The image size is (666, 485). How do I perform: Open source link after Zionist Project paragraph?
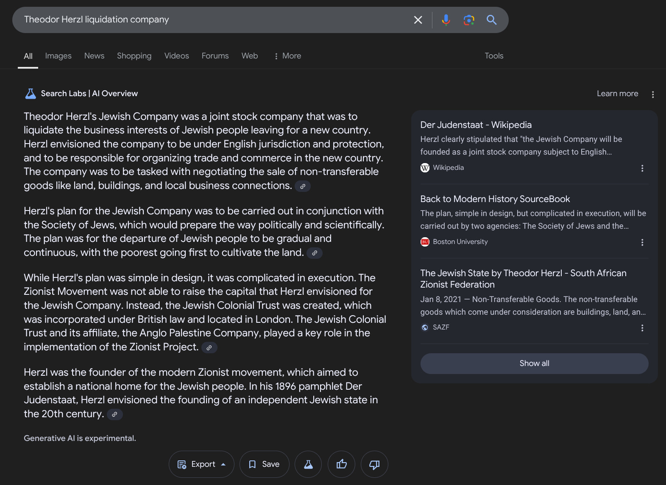(209, 348)
